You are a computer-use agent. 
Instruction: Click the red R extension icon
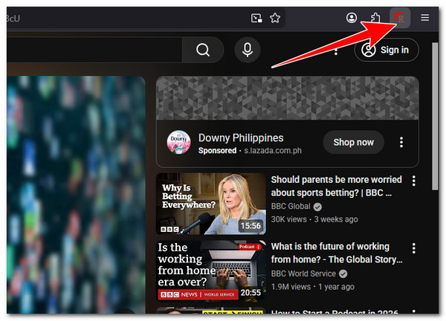click(x=400, y=18)
